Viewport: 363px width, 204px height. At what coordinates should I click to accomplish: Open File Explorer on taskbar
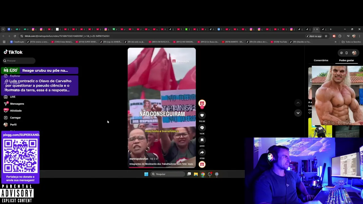point(196,174)
